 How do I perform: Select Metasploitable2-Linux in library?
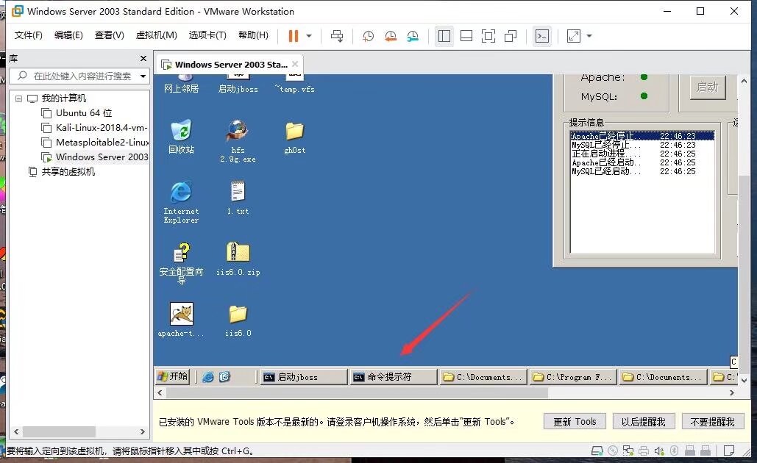coord(95,143)
